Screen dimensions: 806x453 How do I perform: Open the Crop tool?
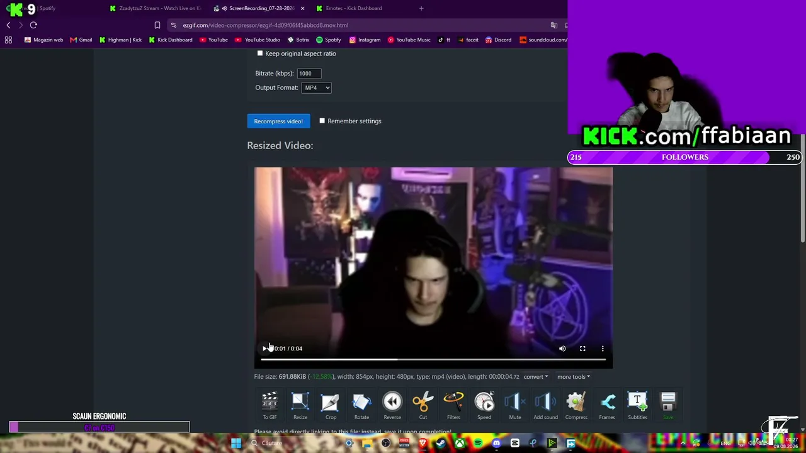(331, 406)
